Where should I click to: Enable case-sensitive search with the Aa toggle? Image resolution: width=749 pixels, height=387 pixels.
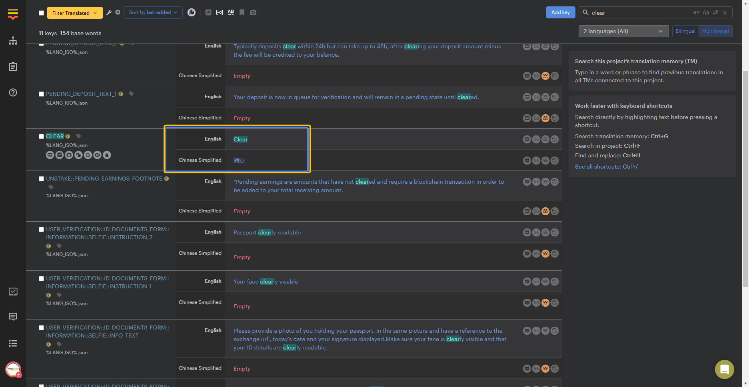(706, 12)
